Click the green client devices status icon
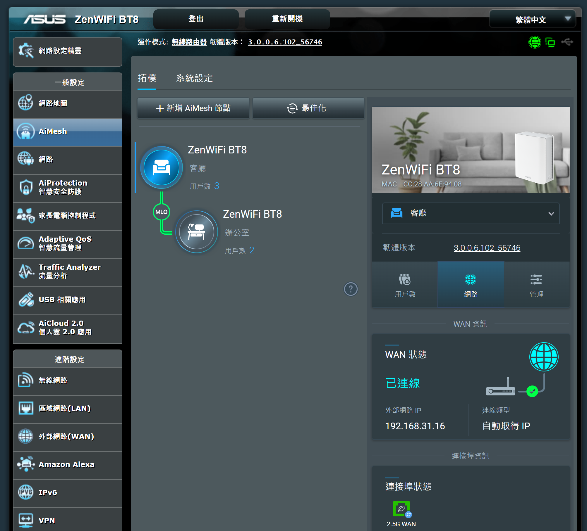 [550, 42]
